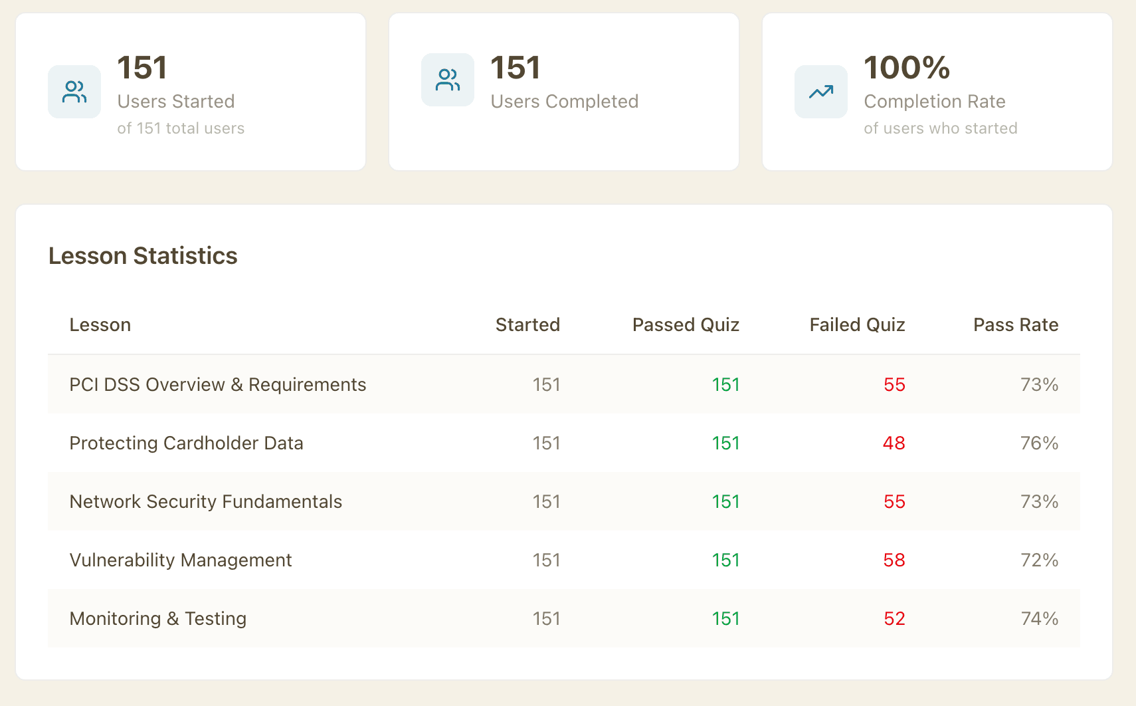
Task: Click the "of 151 total users" subtext
Action: coord(181,128)
